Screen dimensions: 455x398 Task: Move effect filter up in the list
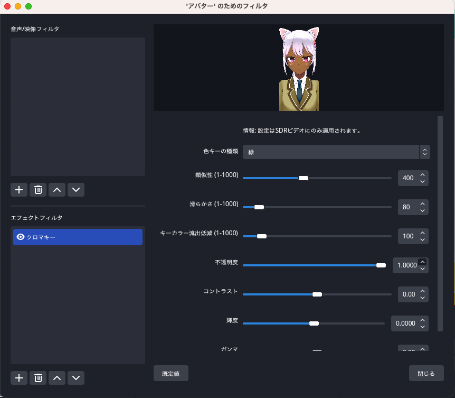(57, 378)
